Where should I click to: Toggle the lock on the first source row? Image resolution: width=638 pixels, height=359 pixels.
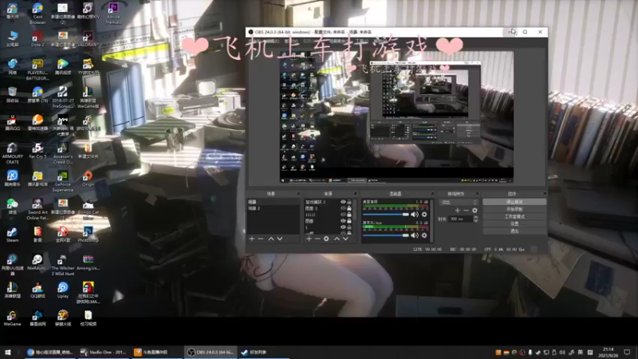coord(349,202)
